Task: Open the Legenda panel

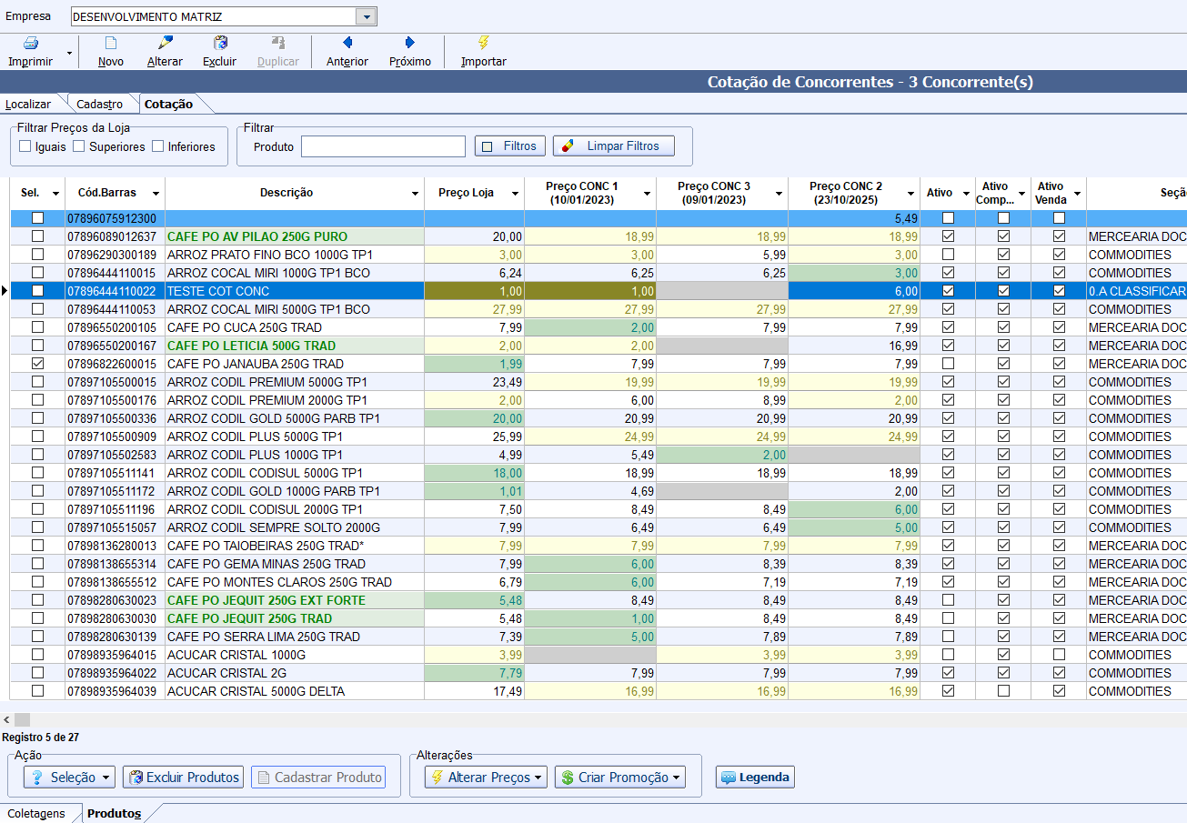Action: 755,778
